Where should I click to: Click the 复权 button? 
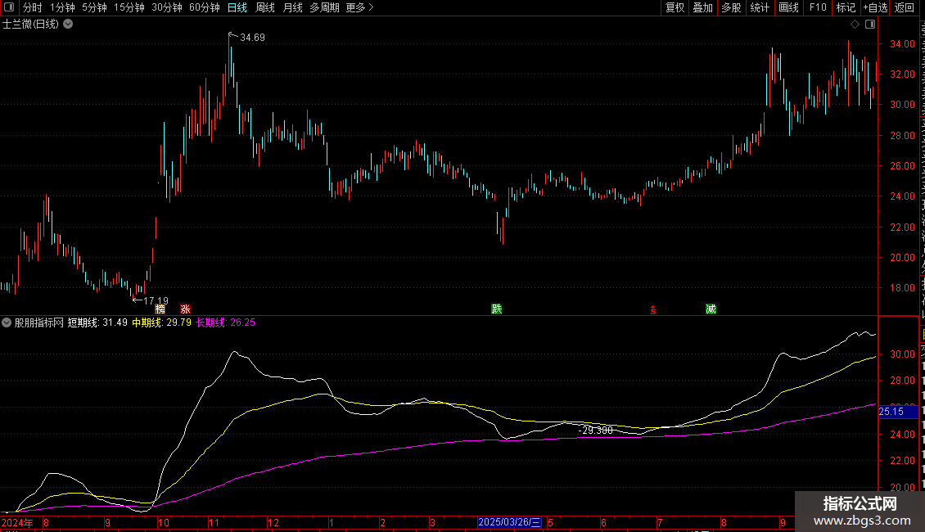(675, 7)
